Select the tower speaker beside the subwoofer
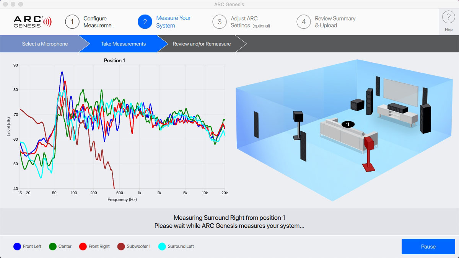The height and width of the screenshot is (258, 459). (x=369, y=101)
